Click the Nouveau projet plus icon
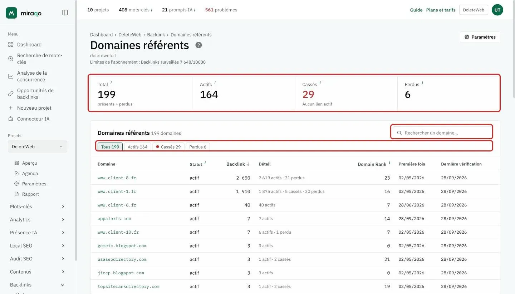This screenshot has width=515, height=294. 11,108
